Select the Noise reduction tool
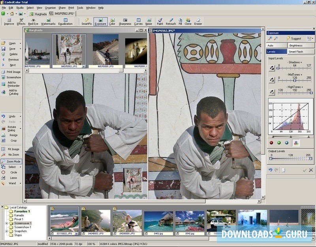The width and height of the screenshot is (316, 247). coord(149,22)
